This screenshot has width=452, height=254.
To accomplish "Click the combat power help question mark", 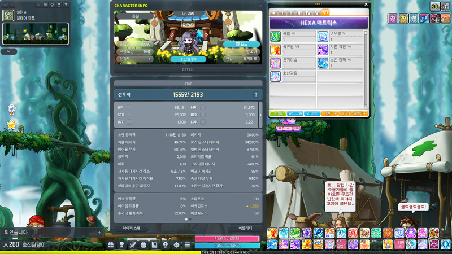I will pos(256,95).
